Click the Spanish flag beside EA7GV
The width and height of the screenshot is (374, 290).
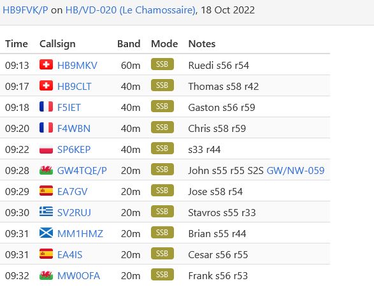[x=46, y=191]
